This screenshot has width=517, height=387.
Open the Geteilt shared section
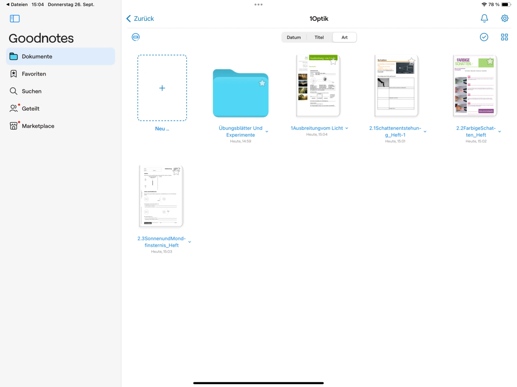(31, 109)
